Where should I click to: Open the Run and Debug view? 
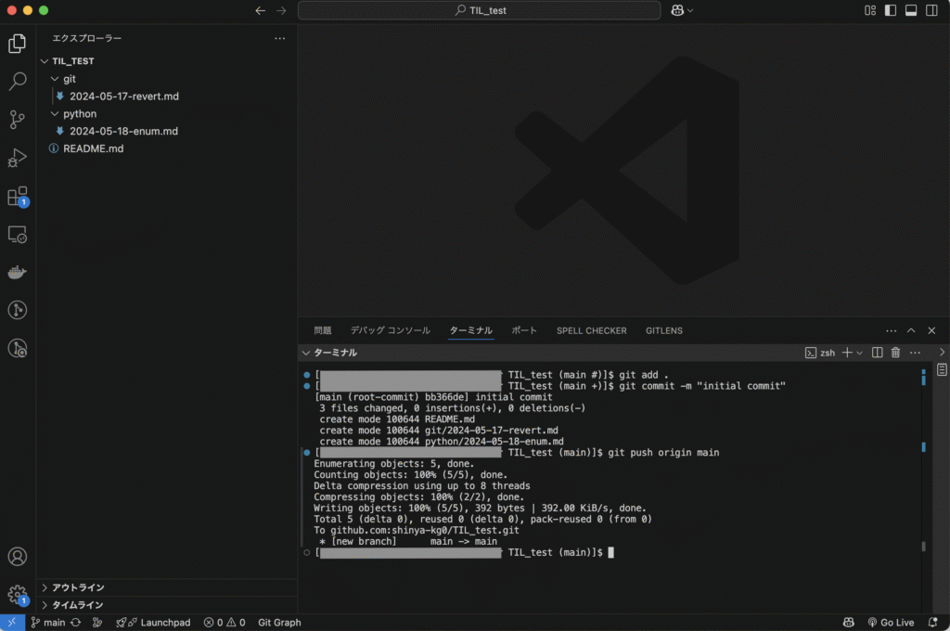pos(18,158)
